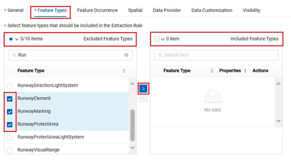291x163 pixels.
Task: Select the RunwayVisualRange row text
Action: pyautogui.click(x=38, y=150)
